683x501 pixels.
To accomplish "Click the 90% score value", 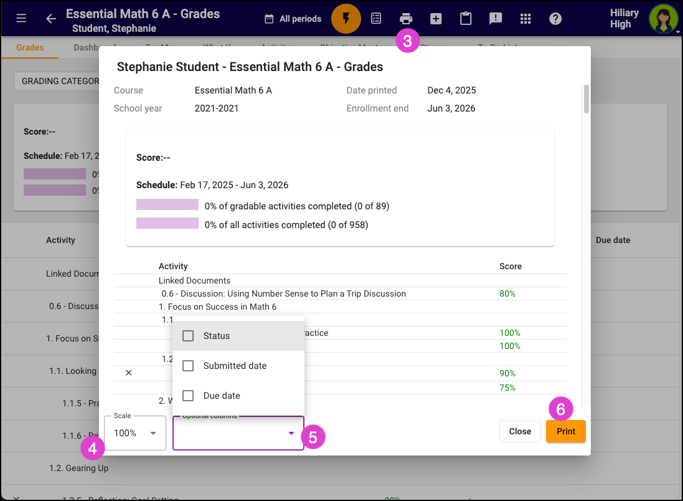I will (507, 373).
